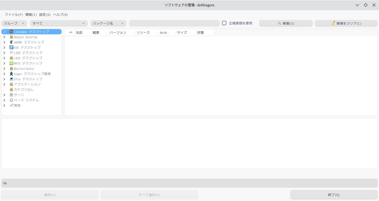Click the 終了 button to quit
Image resolution: width=379 pixels, height=201 pixels.
point(334,195)
